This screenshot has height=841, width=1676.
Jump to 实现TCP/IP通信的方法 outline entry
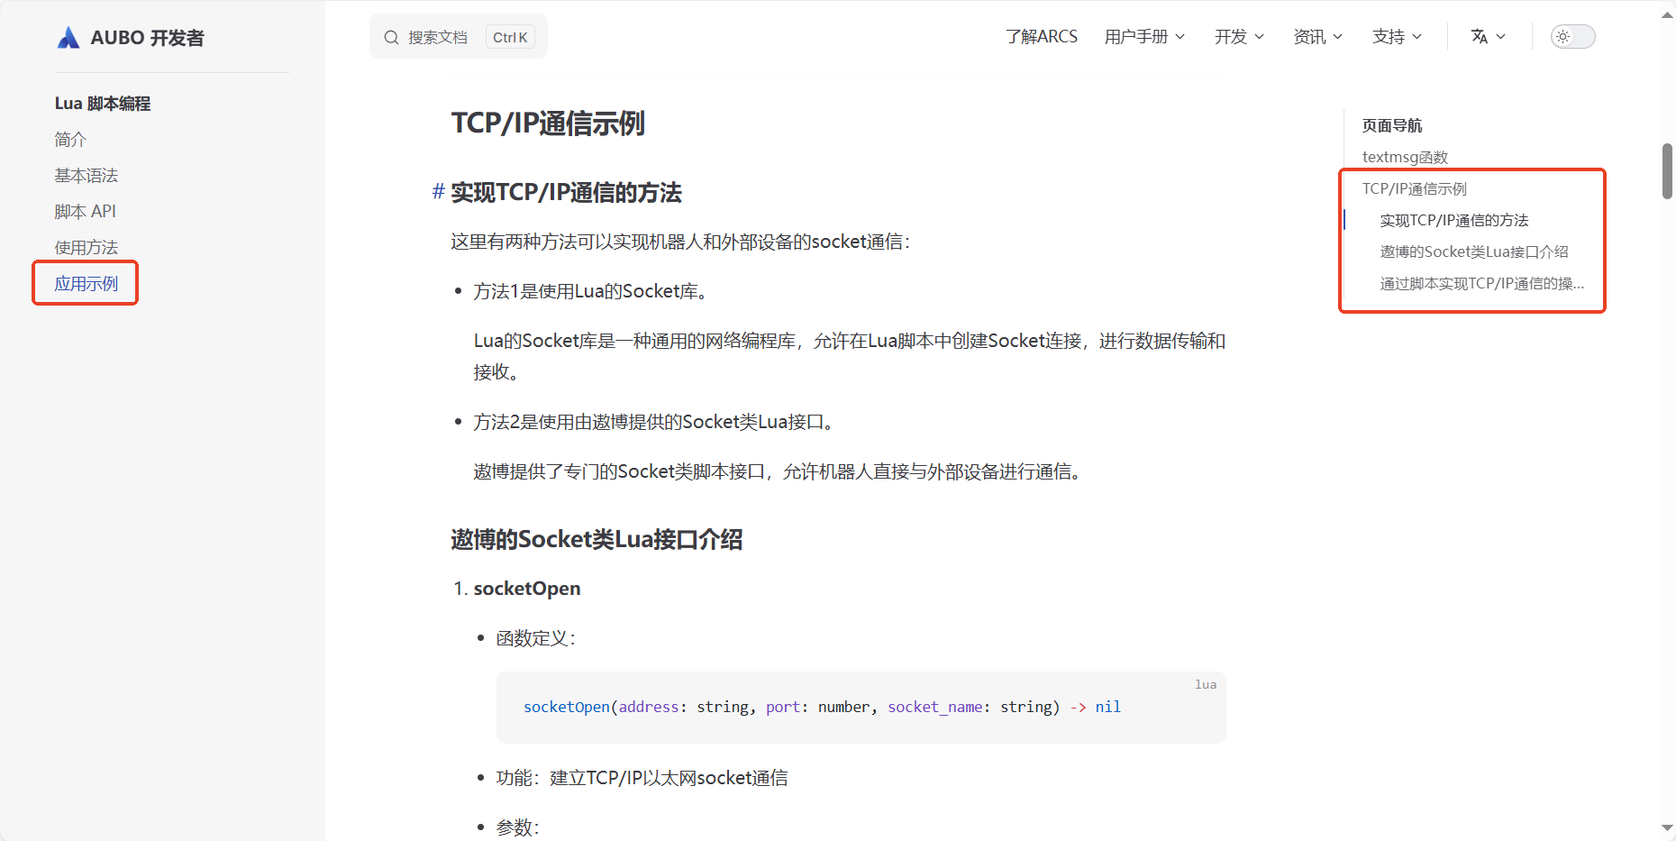tap(1454, 220)
